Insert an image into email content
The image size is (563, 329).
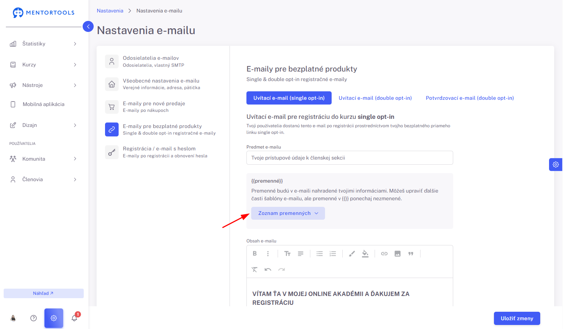coord(397,253)
